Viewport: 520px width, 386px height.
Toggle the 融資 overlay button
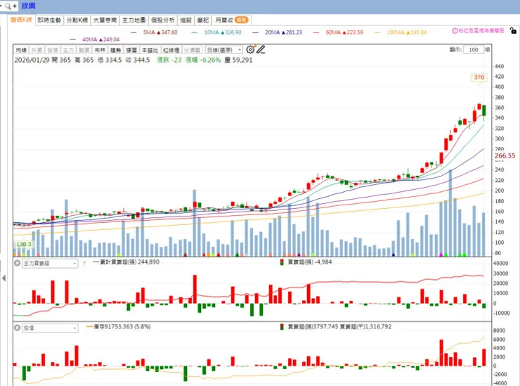pos(84,50)
